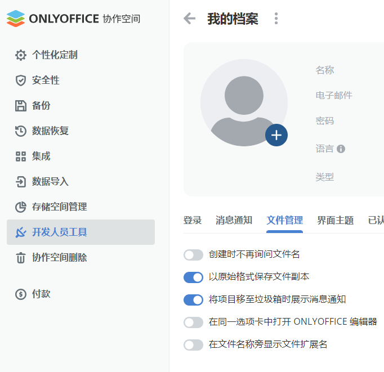Click the profile avatar picture
The height and width of the screenshot is (372, 384).
pyautogui.click(x=244, y=103)
